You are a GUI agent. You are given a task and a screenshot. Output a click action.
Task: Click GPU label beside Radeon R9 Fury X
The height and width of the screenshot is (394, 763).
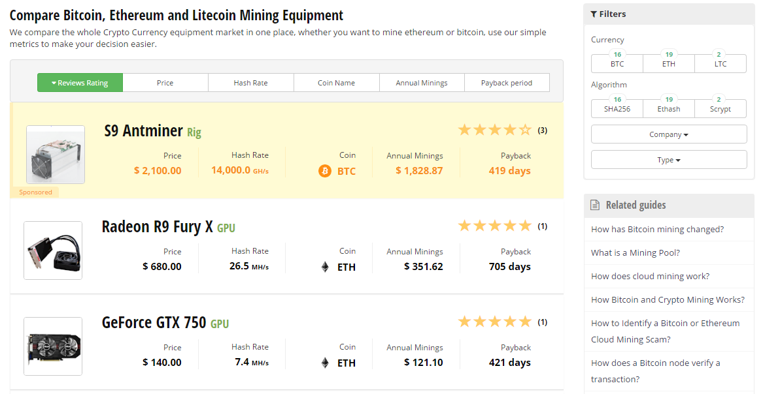pos(226,228)
